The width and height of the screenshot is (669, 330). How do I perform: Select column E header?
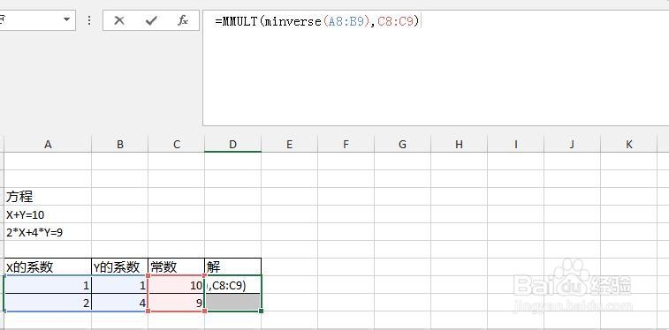click(289, 145)
